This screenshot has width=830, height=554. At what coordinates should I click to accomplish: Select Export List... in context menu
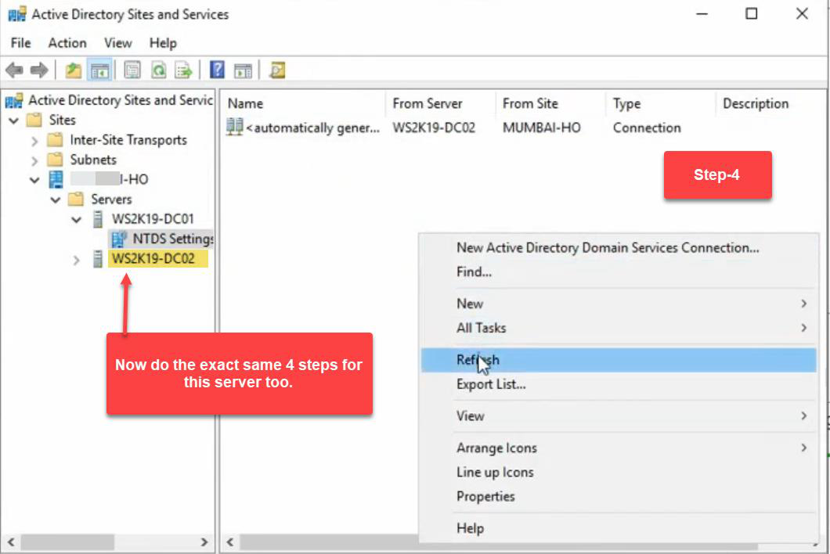tap(619, 384)
